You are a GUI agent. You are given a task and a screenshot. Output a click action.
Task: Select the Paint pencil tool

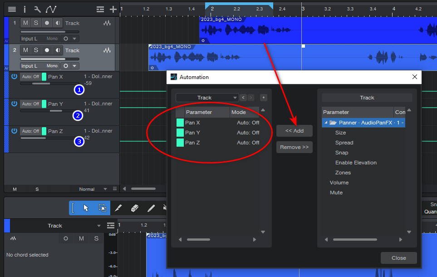click(151, 208)
